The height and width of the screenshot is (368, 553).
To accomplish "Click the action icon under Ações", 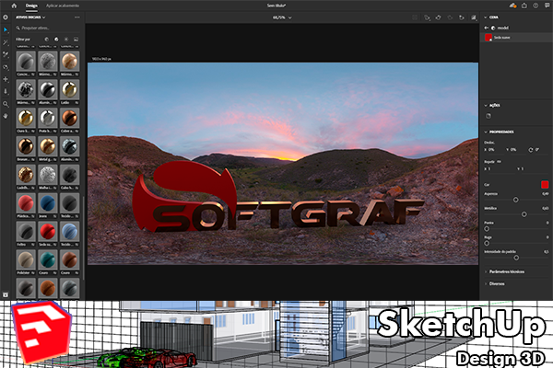I will [x=488, y=116].
